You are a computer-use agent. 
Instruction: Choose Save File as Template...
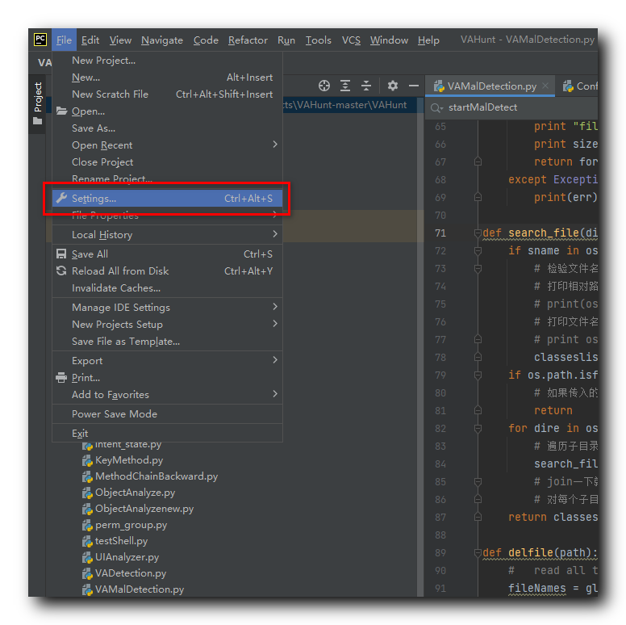pyautogui.click(x=167, y=342)
